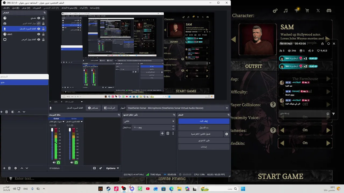The width and height of the screenshot is (344, 193).
Task: Move source up in sources list
Action: point(22,168)
